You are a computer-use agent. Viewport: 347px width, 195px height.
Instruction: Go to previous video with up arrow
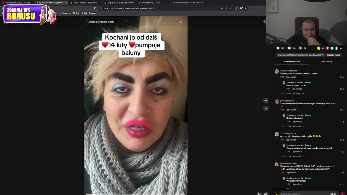point(266,101)
